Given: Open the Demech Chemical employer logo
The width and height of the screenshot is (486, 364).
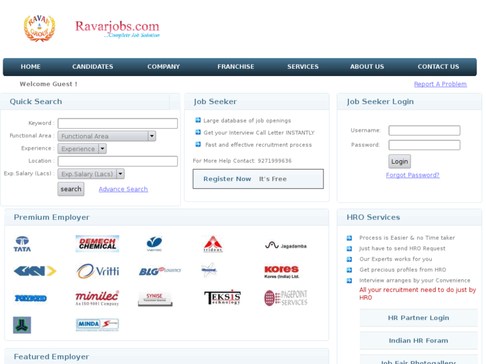Looking at the screenshot, I should click(x=98, y=244).
